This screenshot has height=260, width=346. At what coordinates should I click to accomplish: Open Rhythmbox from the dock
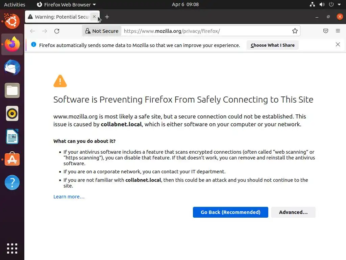12,113
